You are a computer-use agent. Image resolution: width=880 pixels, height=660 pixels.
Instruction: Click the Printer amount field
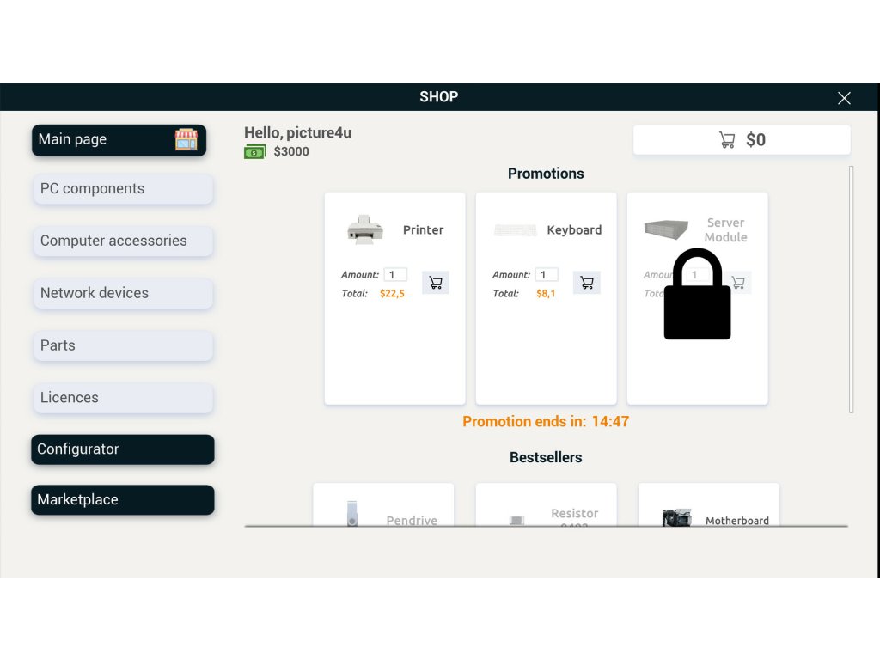coord(395,274)
